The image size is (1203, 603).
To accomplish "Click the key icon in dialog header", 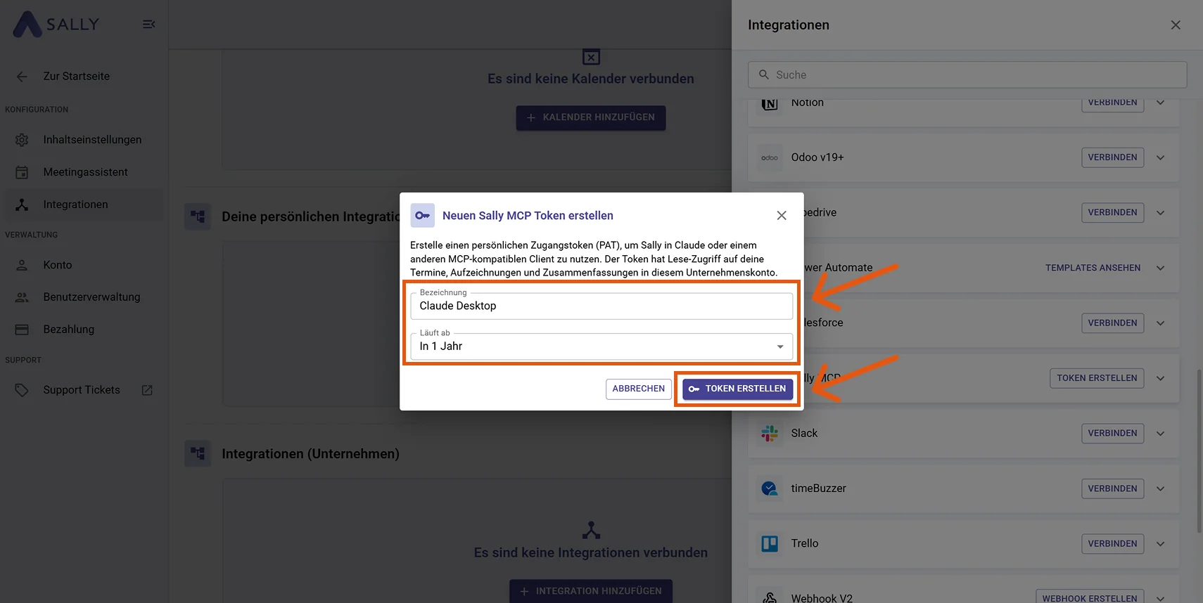I will pos(422,216).
